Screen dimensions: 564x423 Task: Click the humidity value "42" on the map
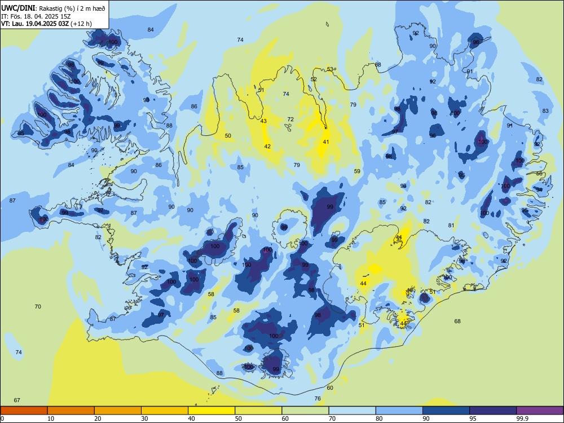267,147
